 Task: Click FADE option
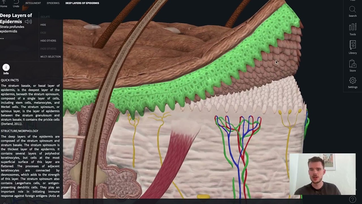click(43, 33)
